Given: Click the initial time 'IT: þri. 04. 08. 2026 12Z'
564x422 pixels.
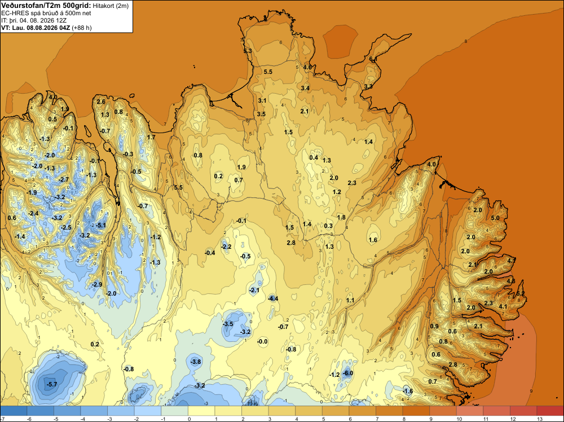Looking at the screenshot, I should tap(34, 20).
